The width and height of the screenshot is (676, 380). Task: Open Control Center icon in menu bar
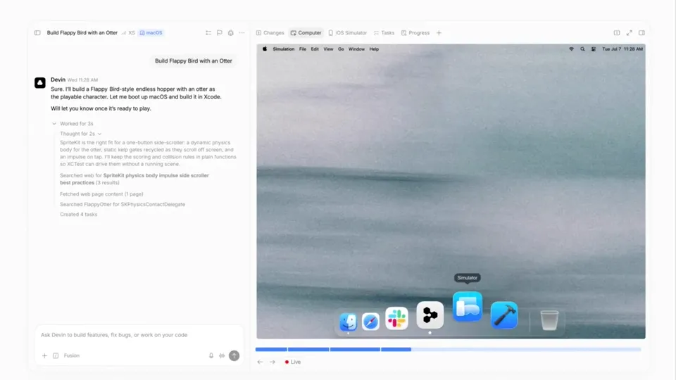coord(594,49)
